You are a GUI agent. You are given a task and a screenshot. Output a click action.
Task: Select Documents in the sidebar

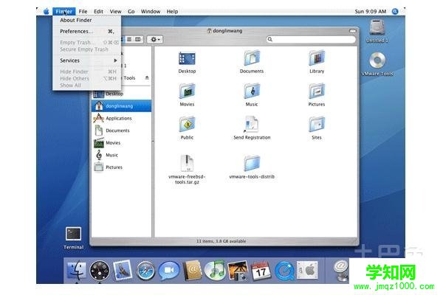[x=122, y=131]
